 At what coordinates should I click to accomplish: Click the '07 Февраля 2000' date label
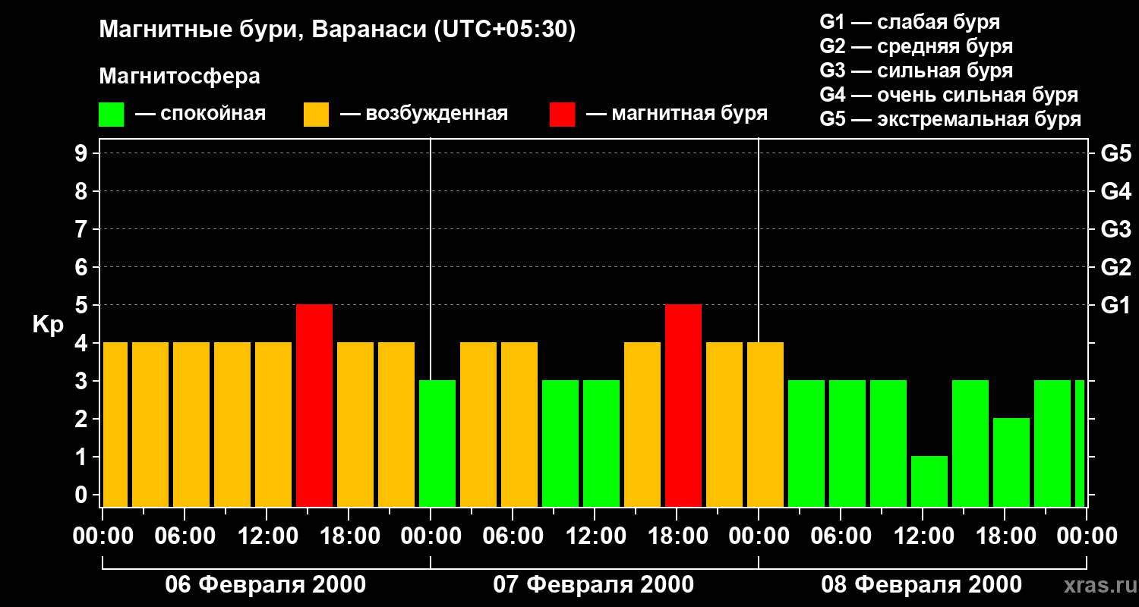pyautogui.click(x=594, y=585)
